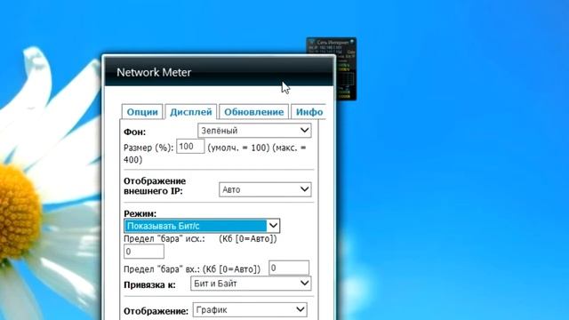This screenshot has width=569, height=320.
Task: Open the Фон dropdown showing Зелёный
Action: pyautogui.click(x=254, y=131)
